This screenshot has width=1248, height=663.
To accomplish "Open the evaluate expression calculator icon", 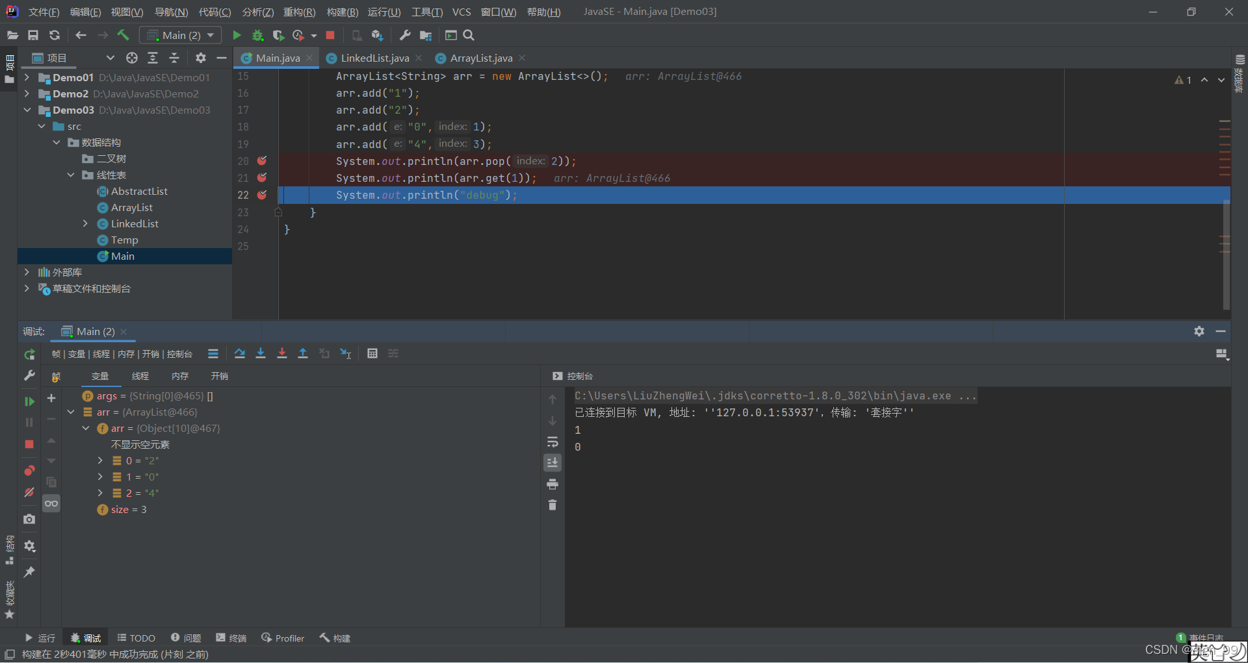I will coord(372,353).
